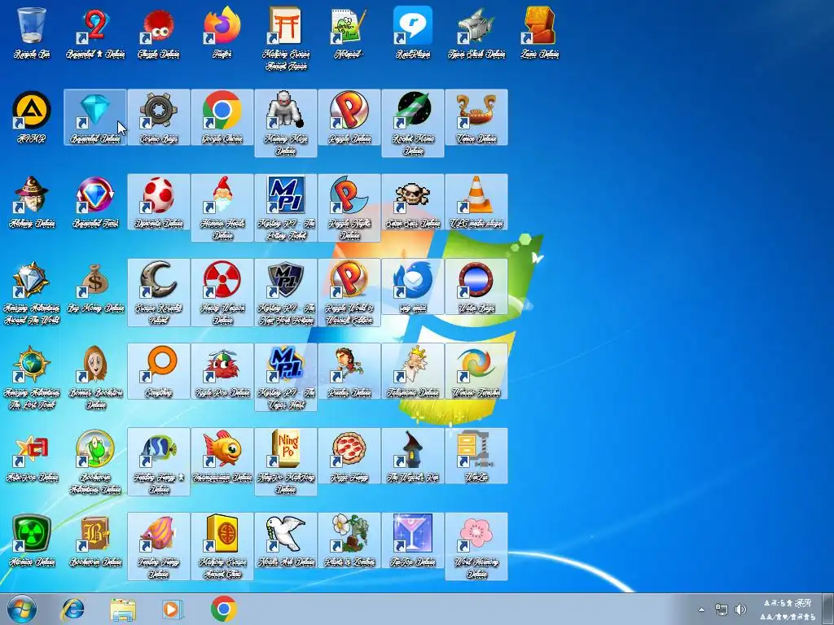
Task: Launch Dream's Bookstore Deluxe girl icon
Action: [95, 378]
